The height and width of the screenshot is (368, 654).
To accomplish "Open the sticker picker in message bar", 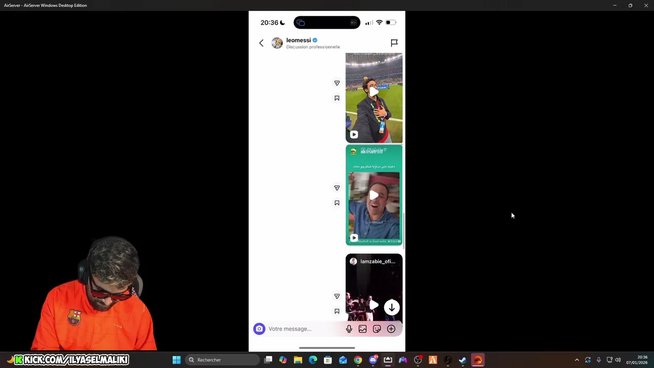I will click(377, 329).
